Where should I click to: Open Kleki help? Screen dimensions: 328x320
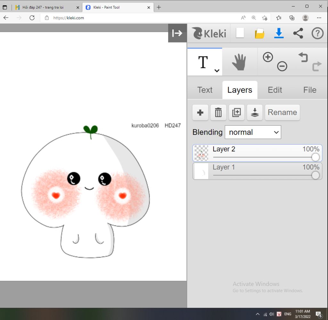[317, 33]
